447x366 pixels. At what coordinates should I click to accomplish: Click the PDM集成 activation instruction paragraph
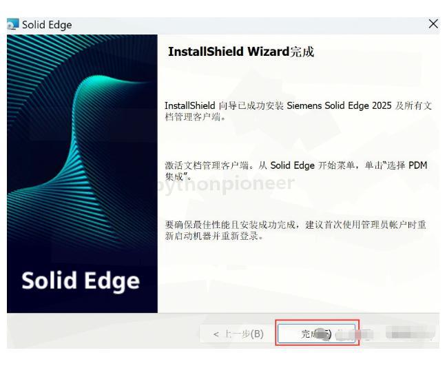(x=296, y=170)
